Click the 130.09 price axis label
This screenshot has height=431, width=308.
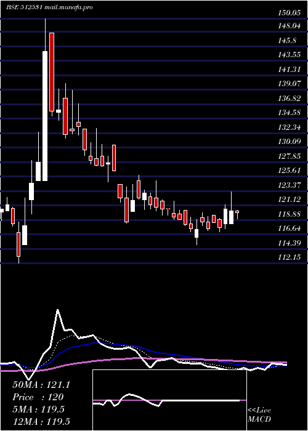coord(289,142)
